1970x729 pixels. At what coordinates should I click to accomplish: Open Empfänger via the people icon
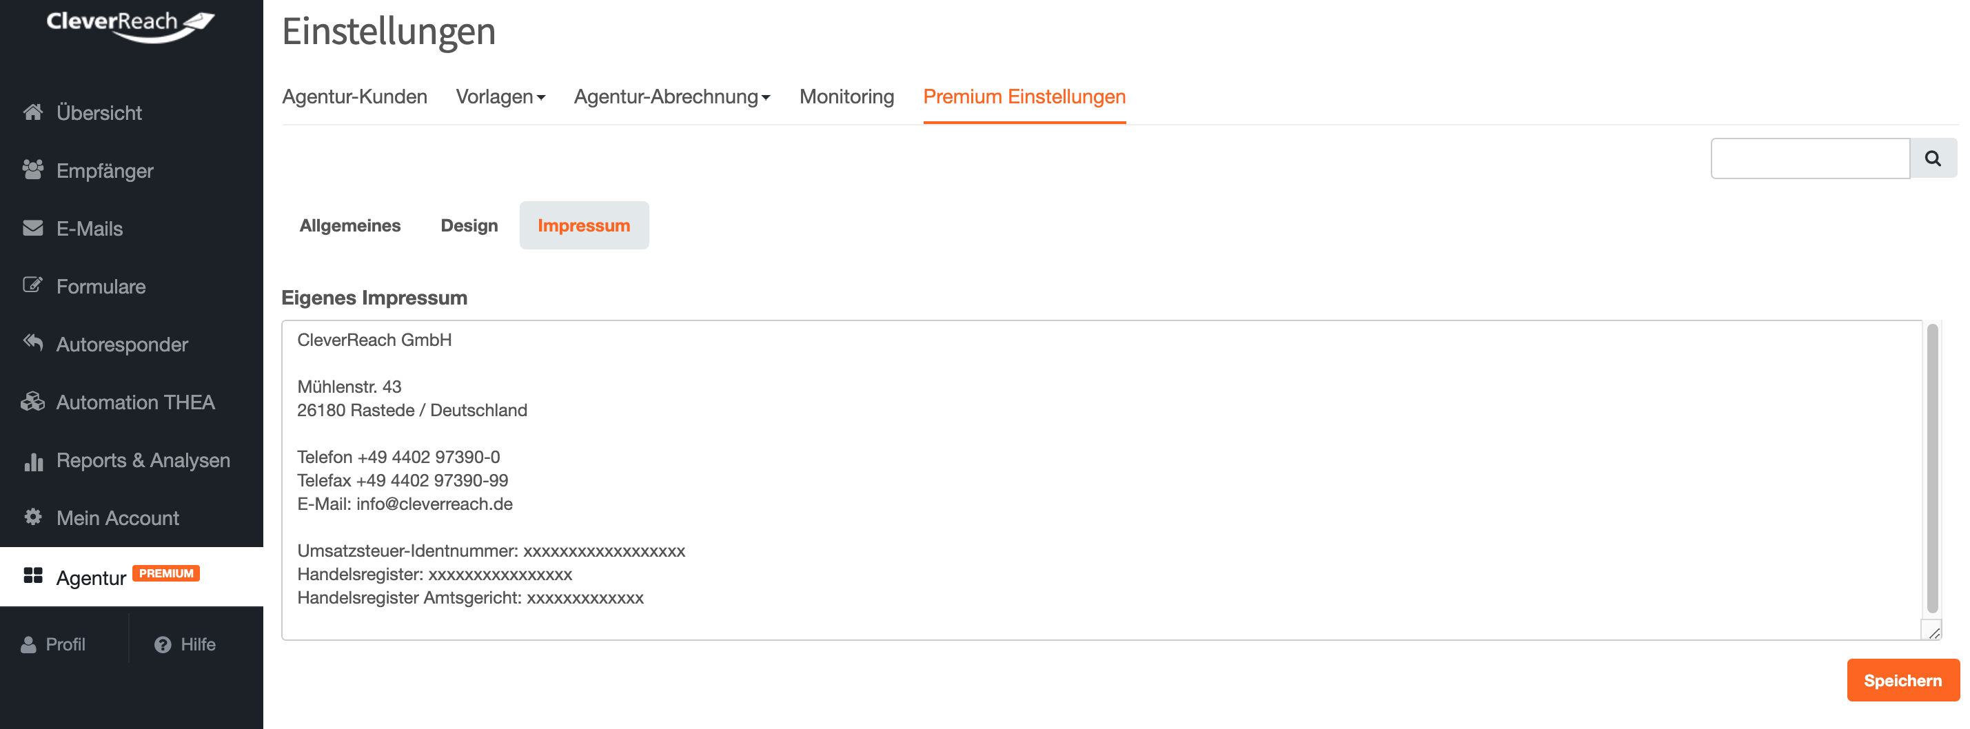click(33, 170)
